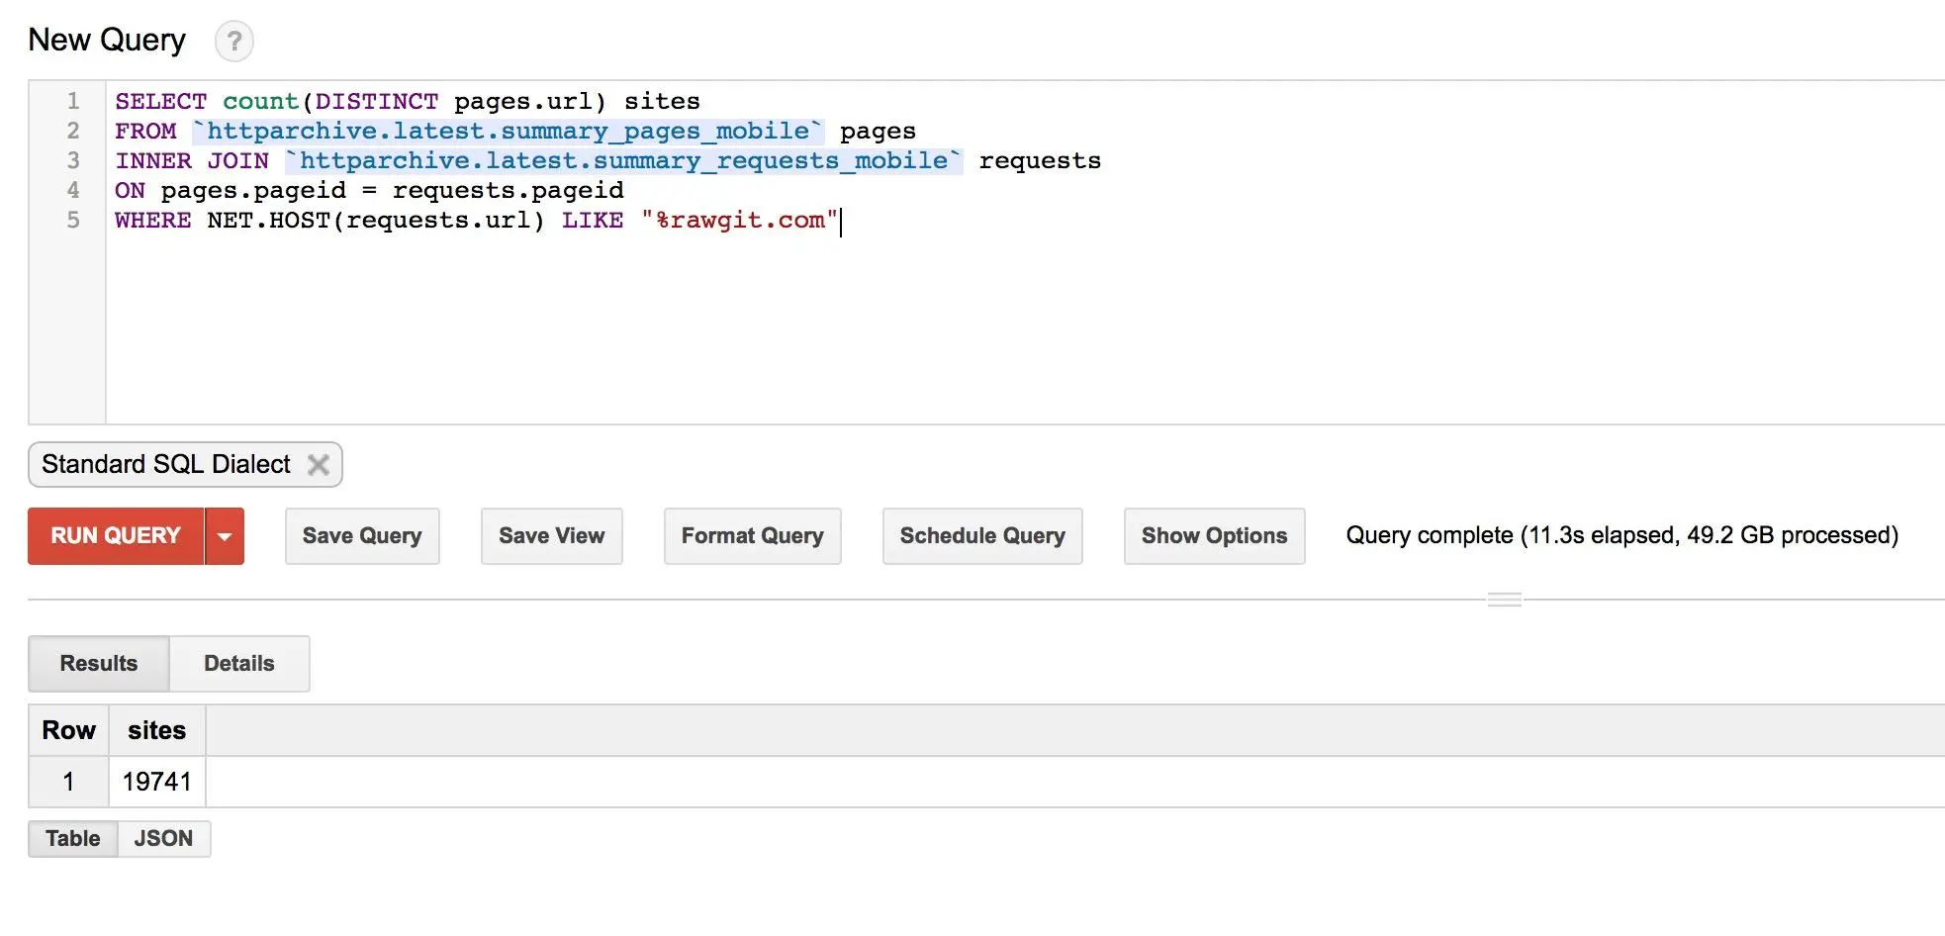The height and width of the screenshot is (936, 1945).
Task: Select the Table view tab
Action: (73, 839)
